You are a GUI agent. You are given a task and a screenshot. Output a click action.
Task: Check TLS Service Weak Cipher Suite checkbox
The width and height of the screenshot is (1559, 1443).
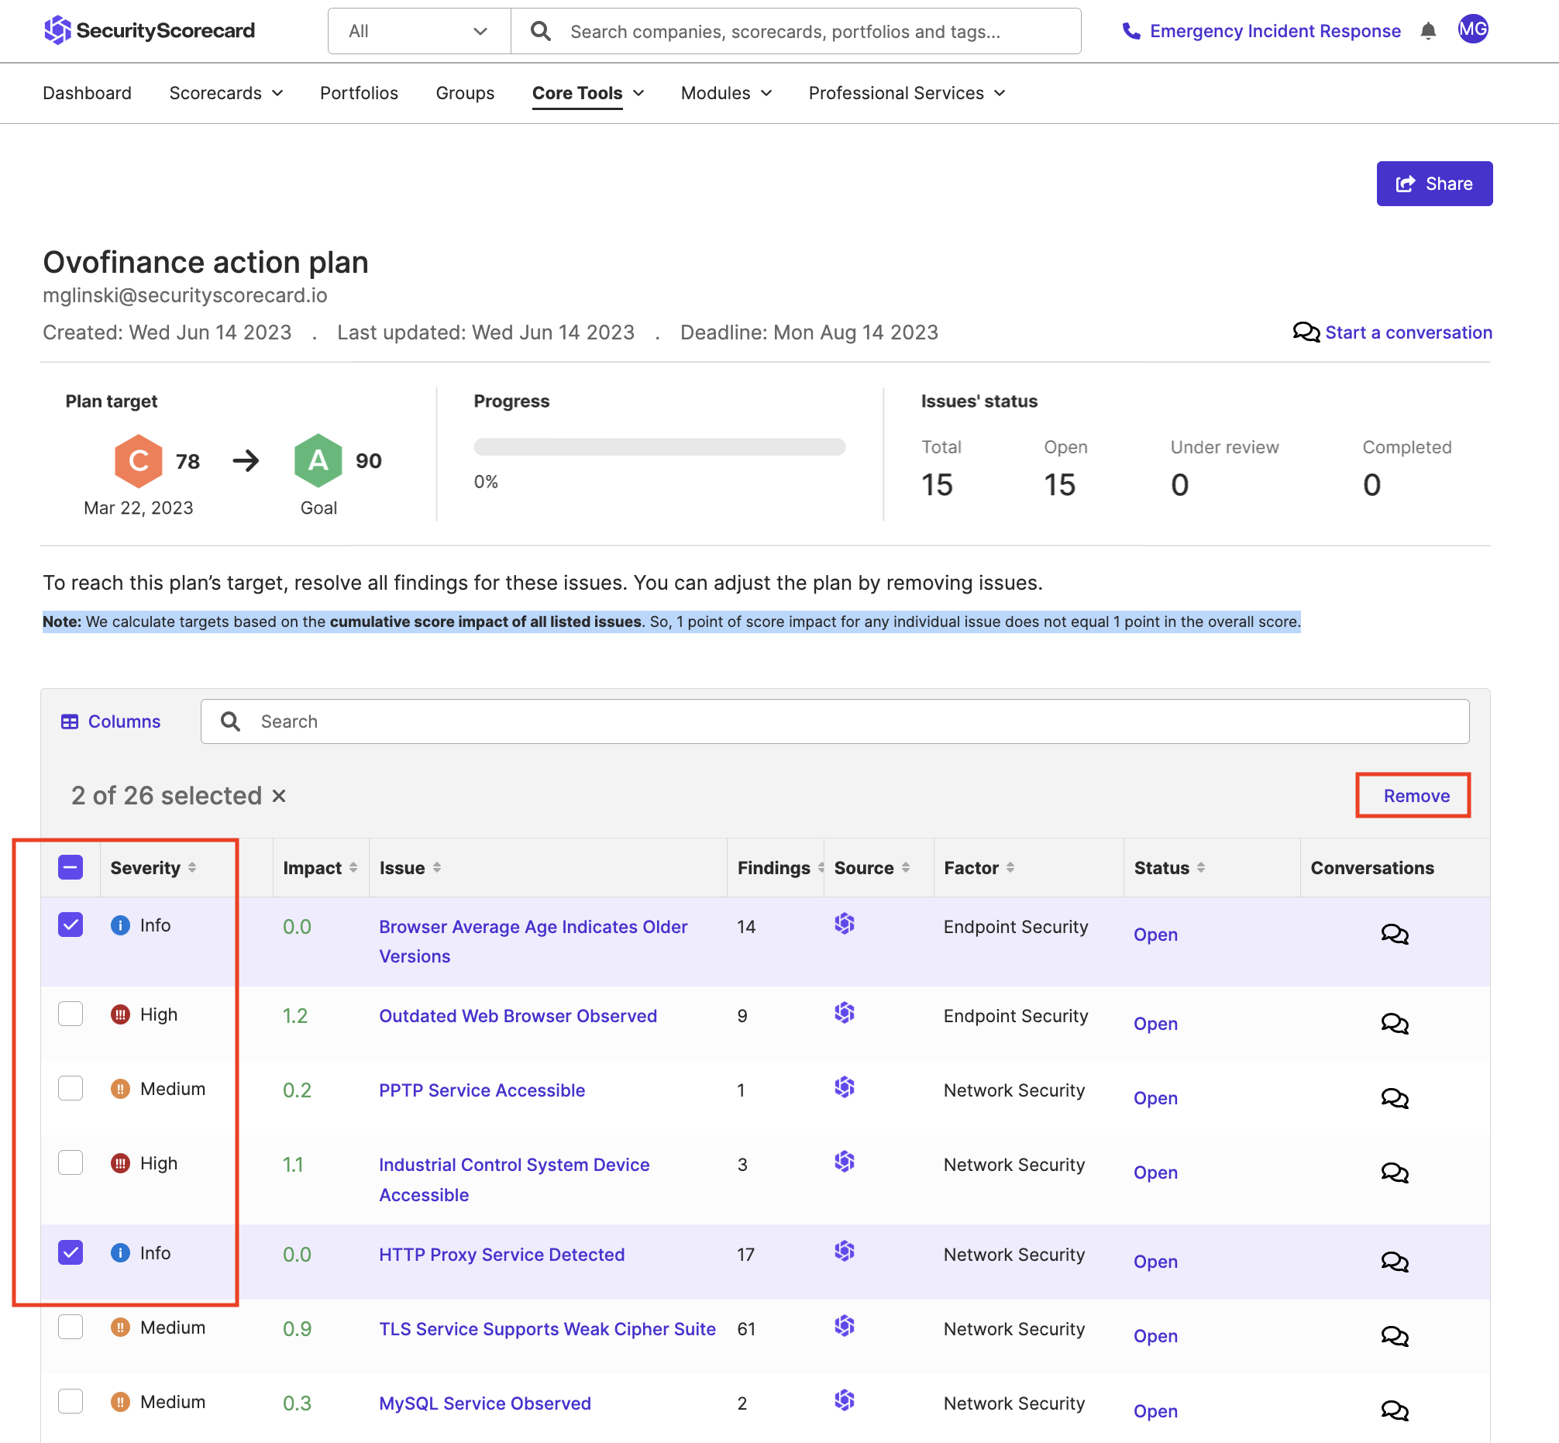pos(71,1327)
